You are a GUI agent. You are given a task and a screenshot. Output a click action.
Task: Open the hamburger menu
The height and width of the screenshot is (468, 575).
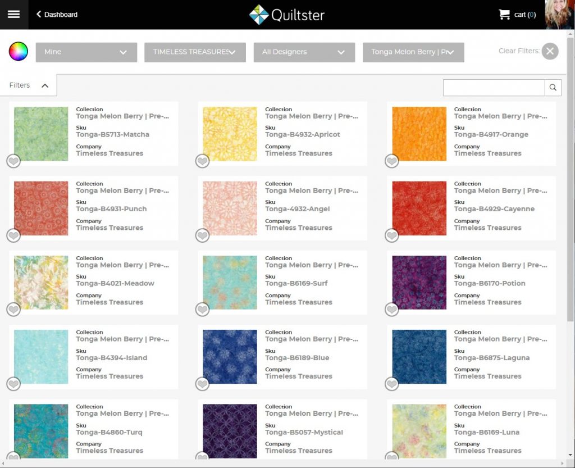[x=14, y=14]
